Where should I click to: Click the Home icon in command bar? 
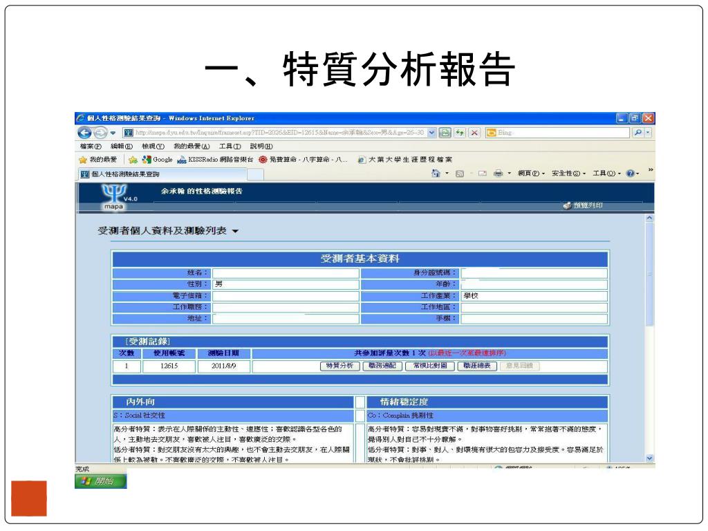tap(436, 174)
